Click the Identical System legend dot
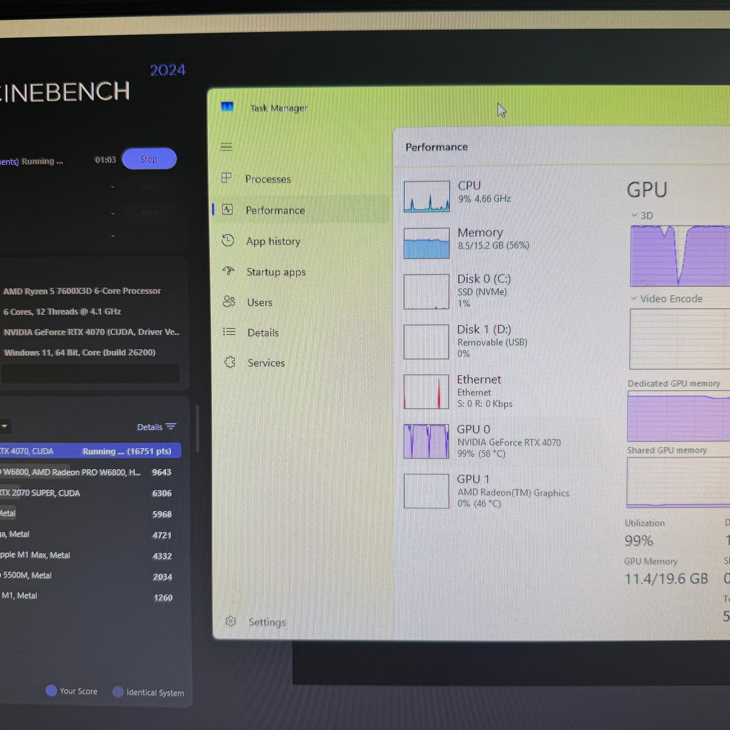 118,692
